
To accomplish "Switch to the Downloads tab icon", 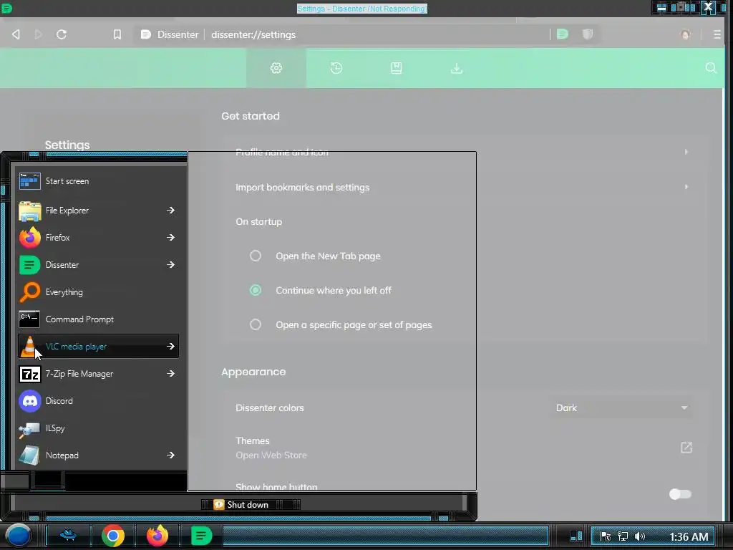I will click(457, 68).
